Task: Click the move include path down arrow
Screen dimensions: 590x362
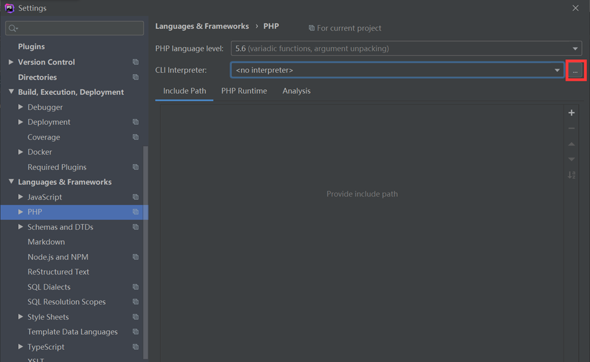Action: 572,159
